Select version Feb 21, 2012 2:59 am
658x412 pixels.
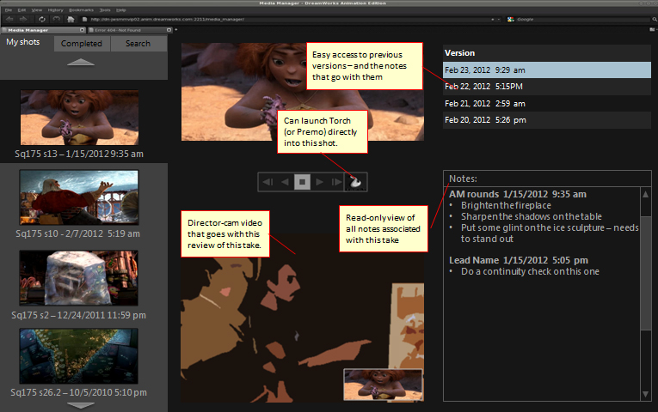(547, 103)
